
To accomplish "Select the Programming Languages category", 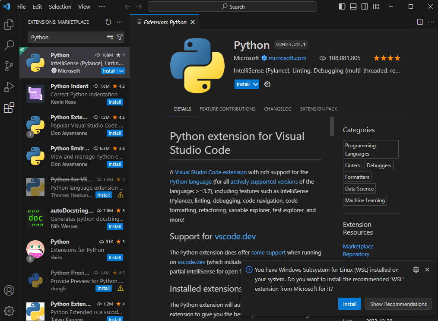I will pos(371,149).
